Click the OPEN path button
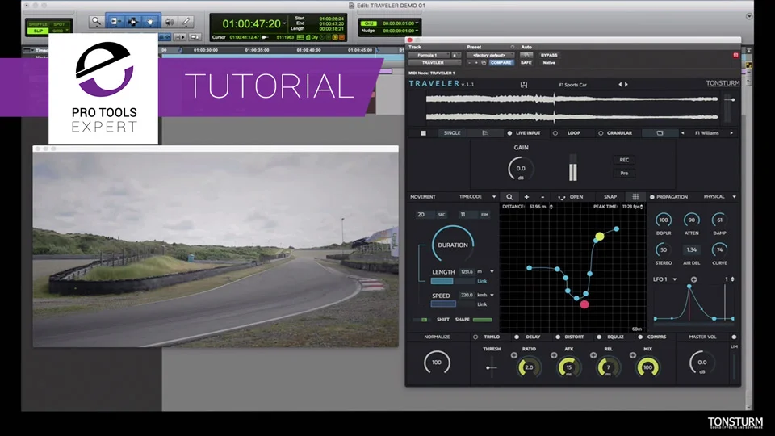The image size is (775, 436). click(x=576, y=197)
